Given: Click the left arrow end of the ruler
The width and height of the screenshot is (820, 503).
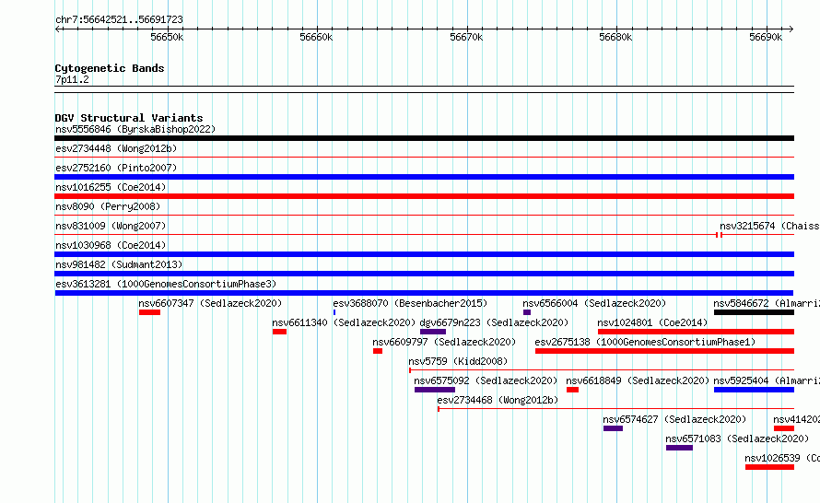Looking at the screenshot, I should (57, 29).
